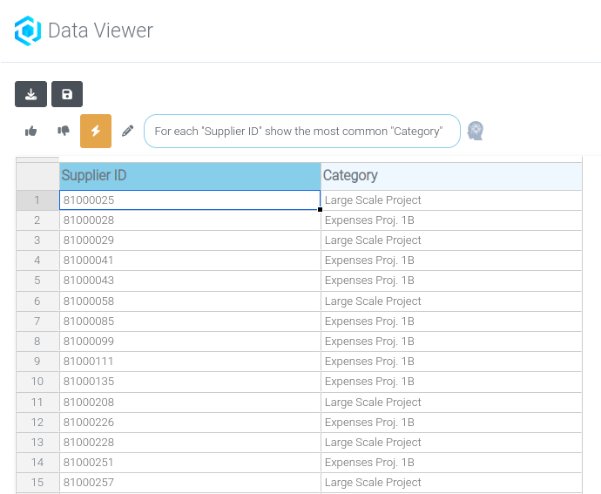
Task: Select cell with Supplier ID 81000025
Action: click(190, 200)
